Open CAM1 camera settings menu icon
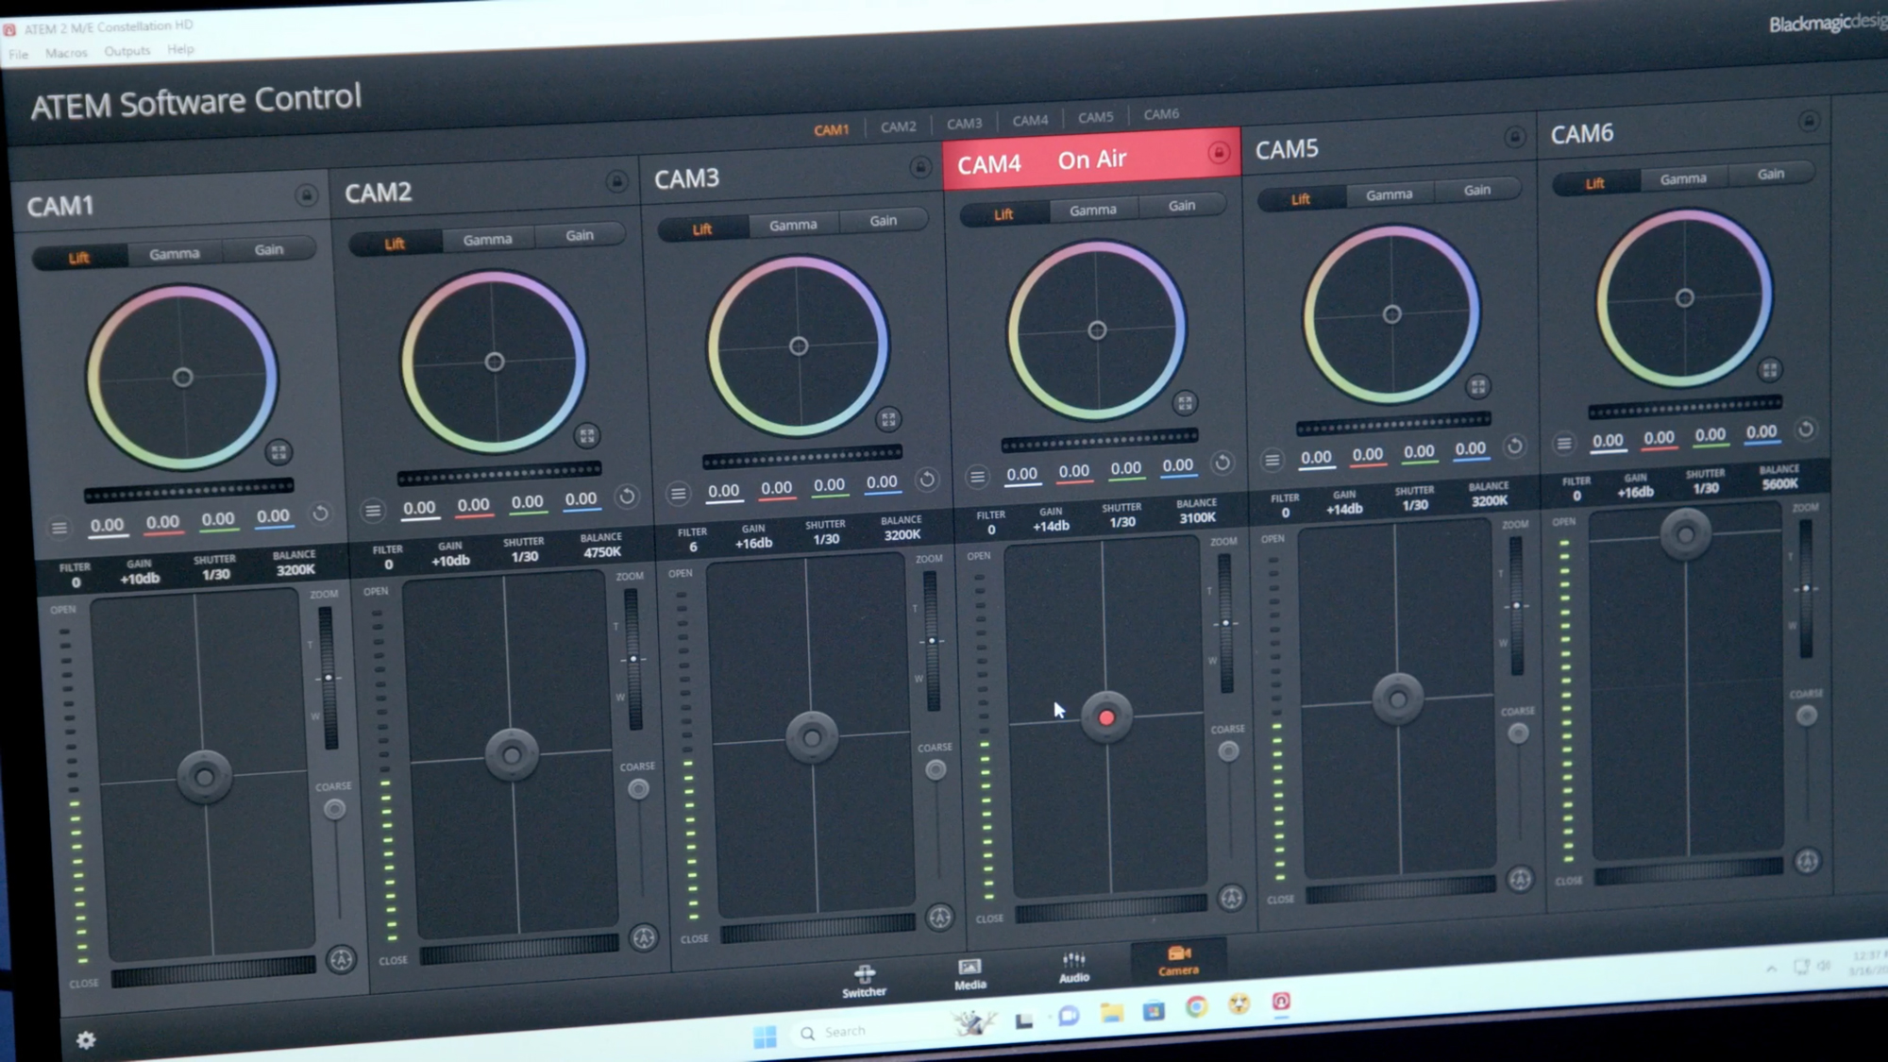Image resolution: width=1888 pixels, height=1062 pixels. tap(59, 528)
